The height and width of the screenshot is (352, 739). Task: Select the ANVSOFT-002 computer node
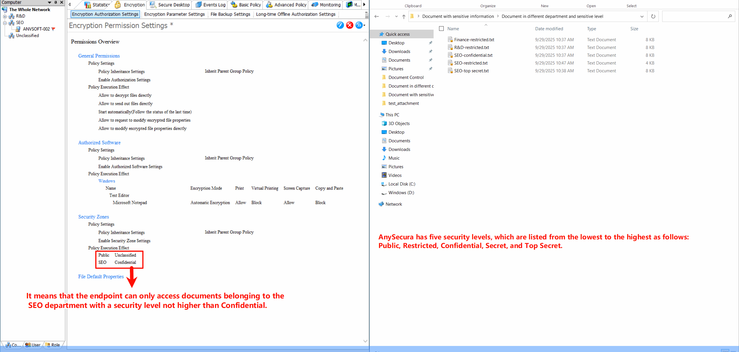click(36, 29)
